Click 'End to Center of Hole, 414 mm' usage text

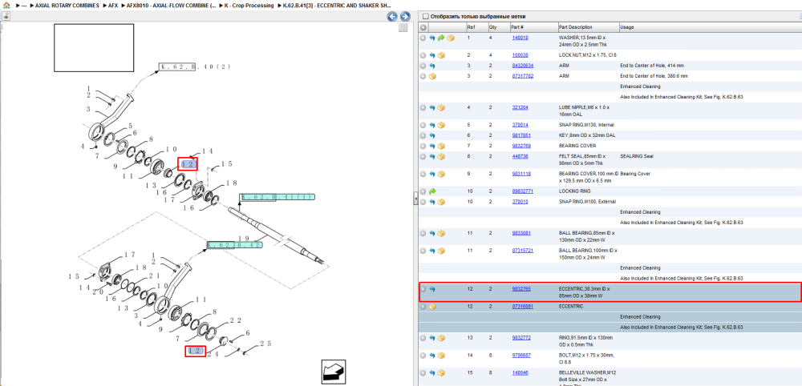651,66
